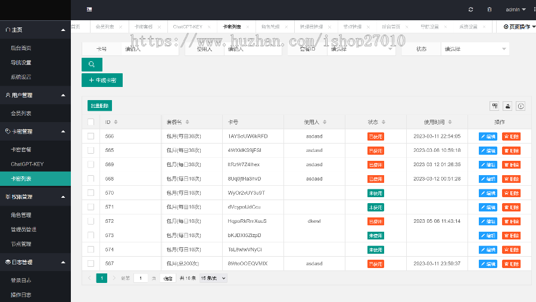Viewport: 536px width, 302px height.
Task: Open the 套餐ID select dropdown
Action: pos(361,49)
